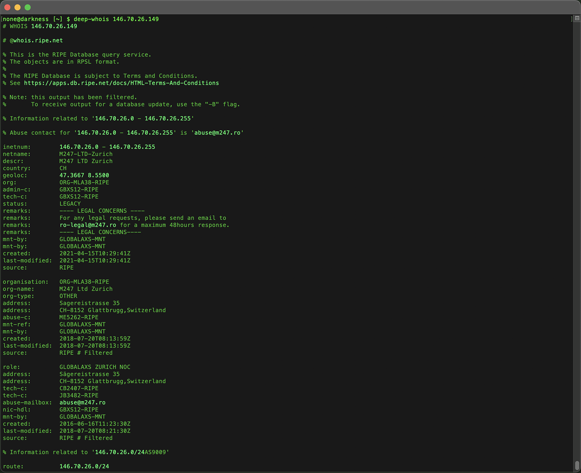Select the org handle ORG-MLA38-RIPE
Image resolution: width=581 pixels, height=473 pixels.
point(84,182)
